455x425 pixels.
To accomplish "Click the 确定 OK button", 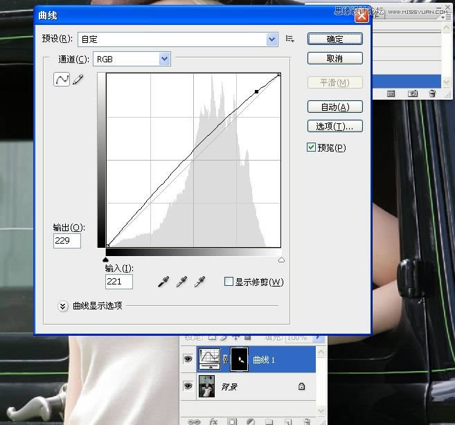I will tap(334, 39).
